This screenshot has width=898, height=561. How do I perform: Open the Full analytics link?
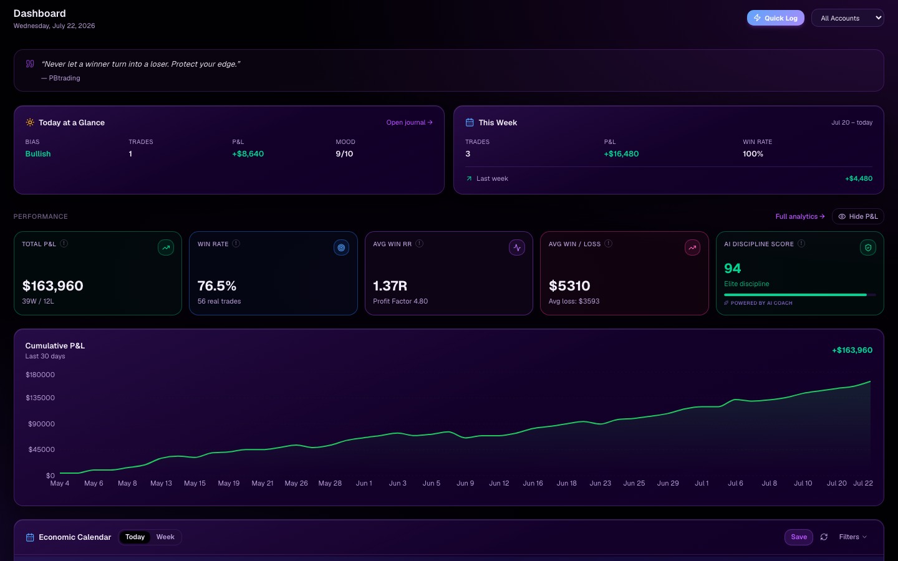[x=800, y=216]
